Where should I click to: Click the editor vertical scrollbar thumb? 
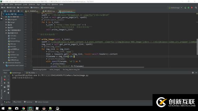(197, 47)
